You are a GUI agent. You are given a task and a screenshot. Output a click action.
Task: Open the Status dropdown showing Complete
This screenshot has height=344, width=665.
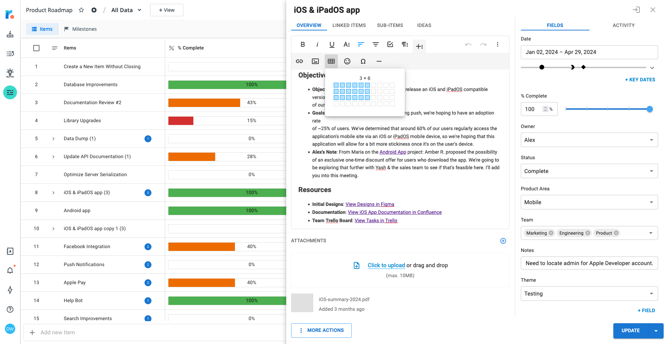[x=589, y=171]
